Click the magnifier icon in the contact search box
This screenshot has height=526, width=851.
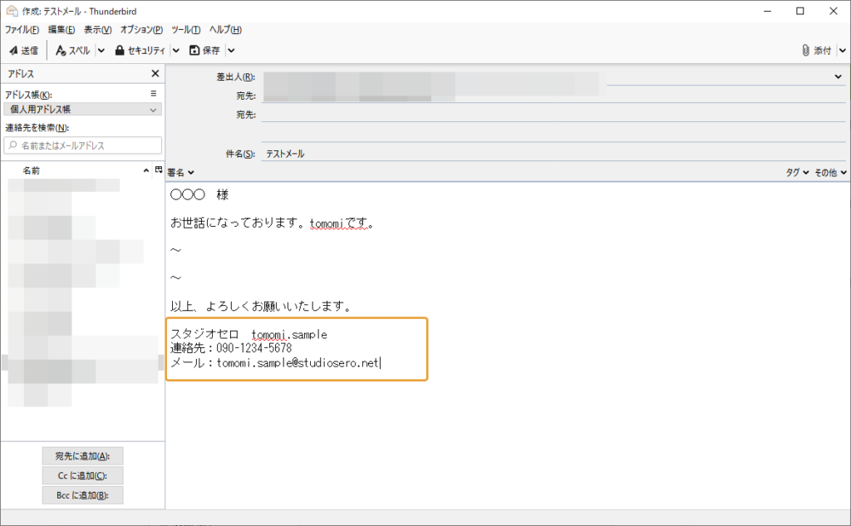pyautogui.click(x=11, y=145)
